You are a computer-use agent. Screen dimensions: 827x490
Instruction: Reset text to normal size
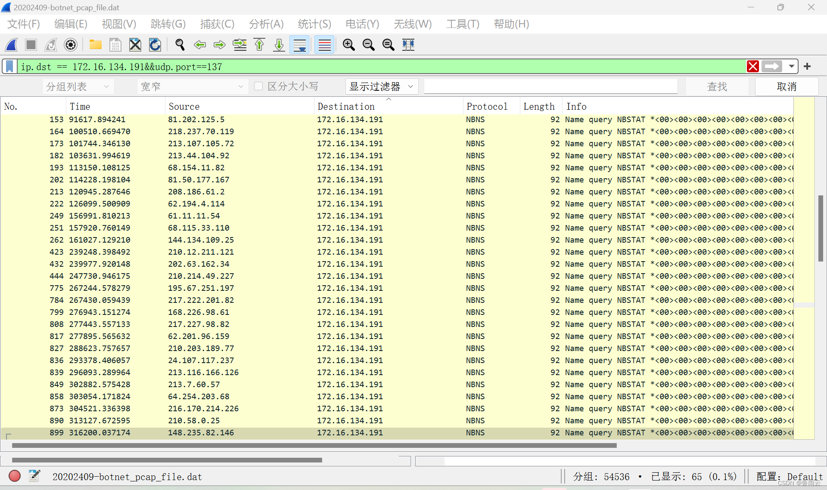(388, 45)
